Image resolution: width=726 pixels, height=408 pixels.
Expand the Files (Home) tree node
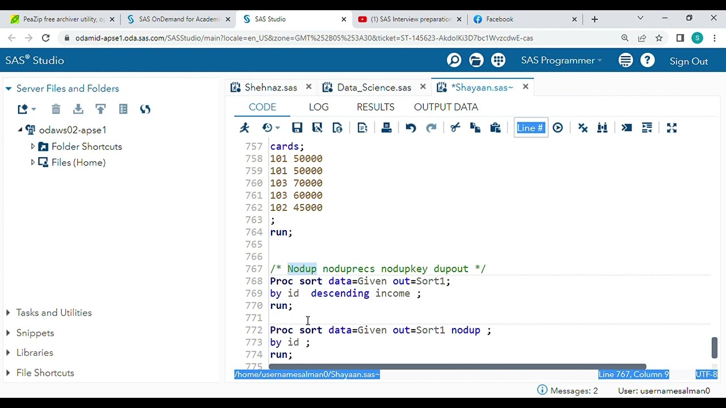[x=33, y=163]
